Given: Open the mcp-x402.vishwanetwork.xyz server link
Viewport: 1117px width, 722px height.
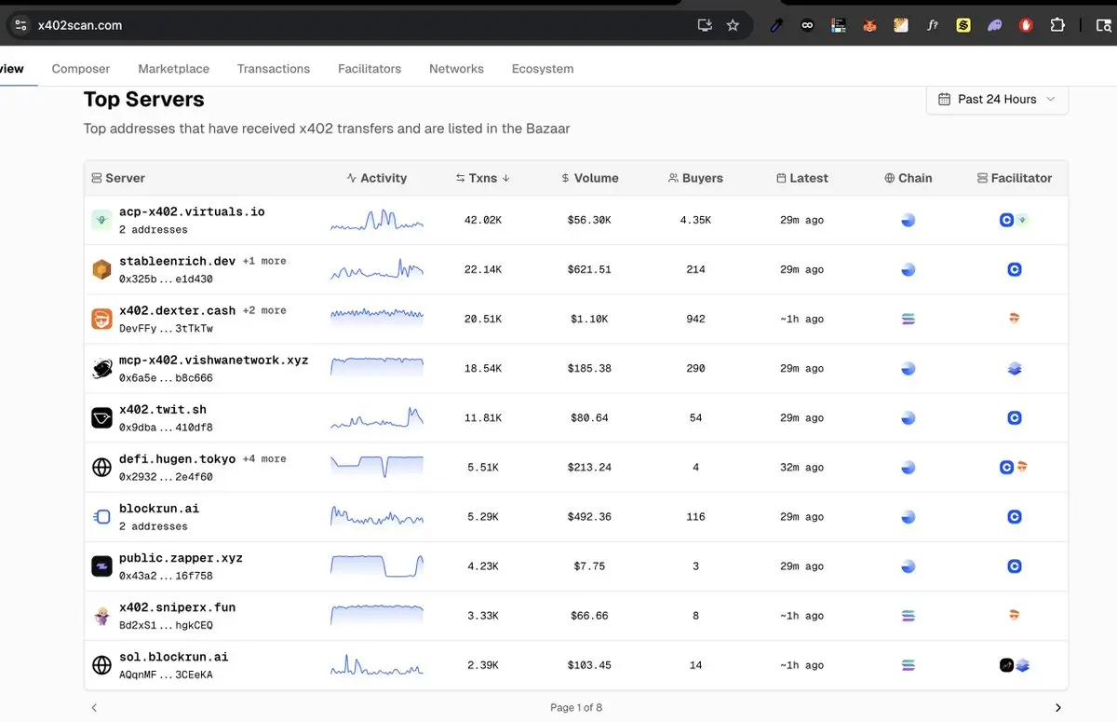Looking at the screenshot, I should [213, 361].
